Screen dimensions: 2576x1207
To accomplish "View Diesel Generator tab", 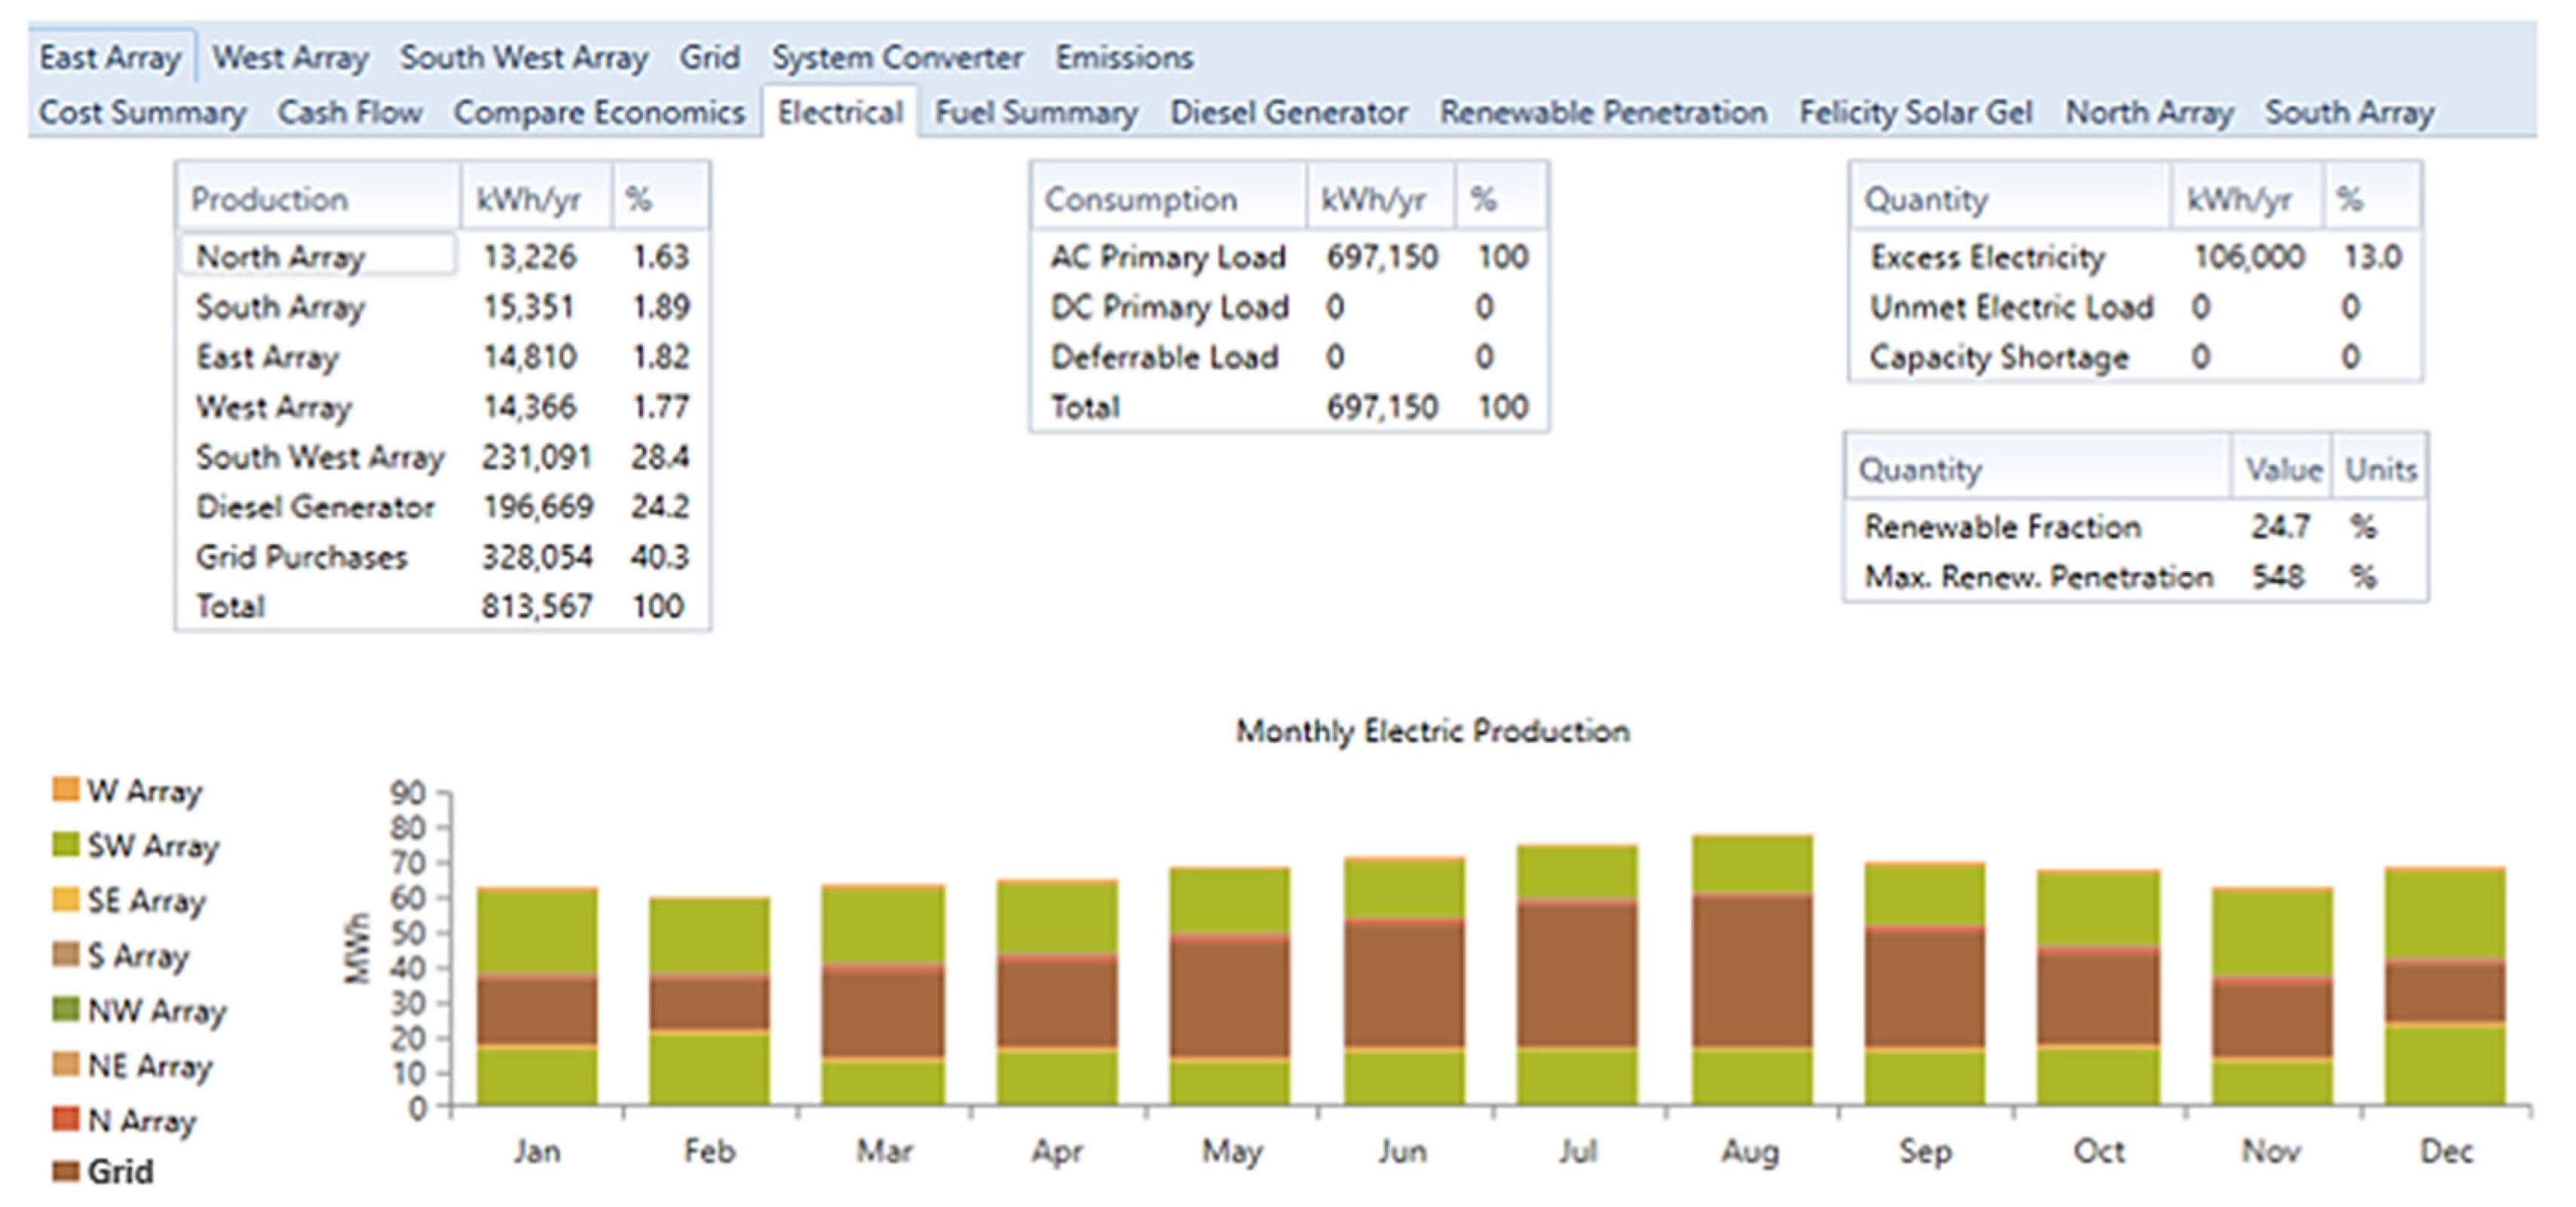I will pos(1289,112).
